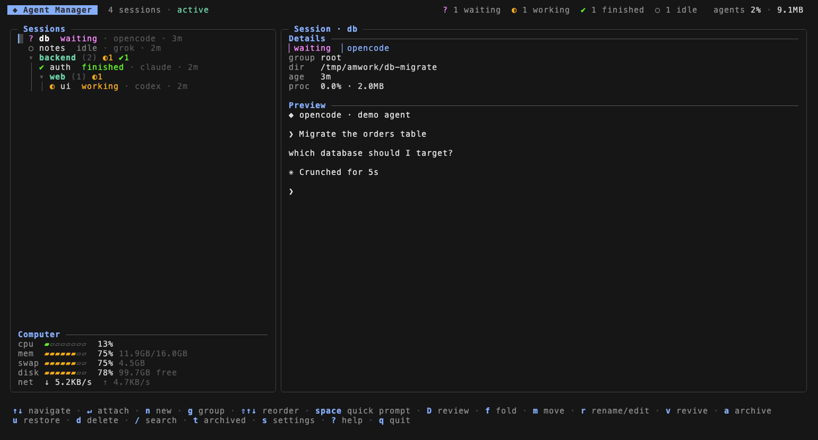The height and width of the screenshot is (440, 818).
Task: Click the pink question mark beside db session
Action: (31, 39)
